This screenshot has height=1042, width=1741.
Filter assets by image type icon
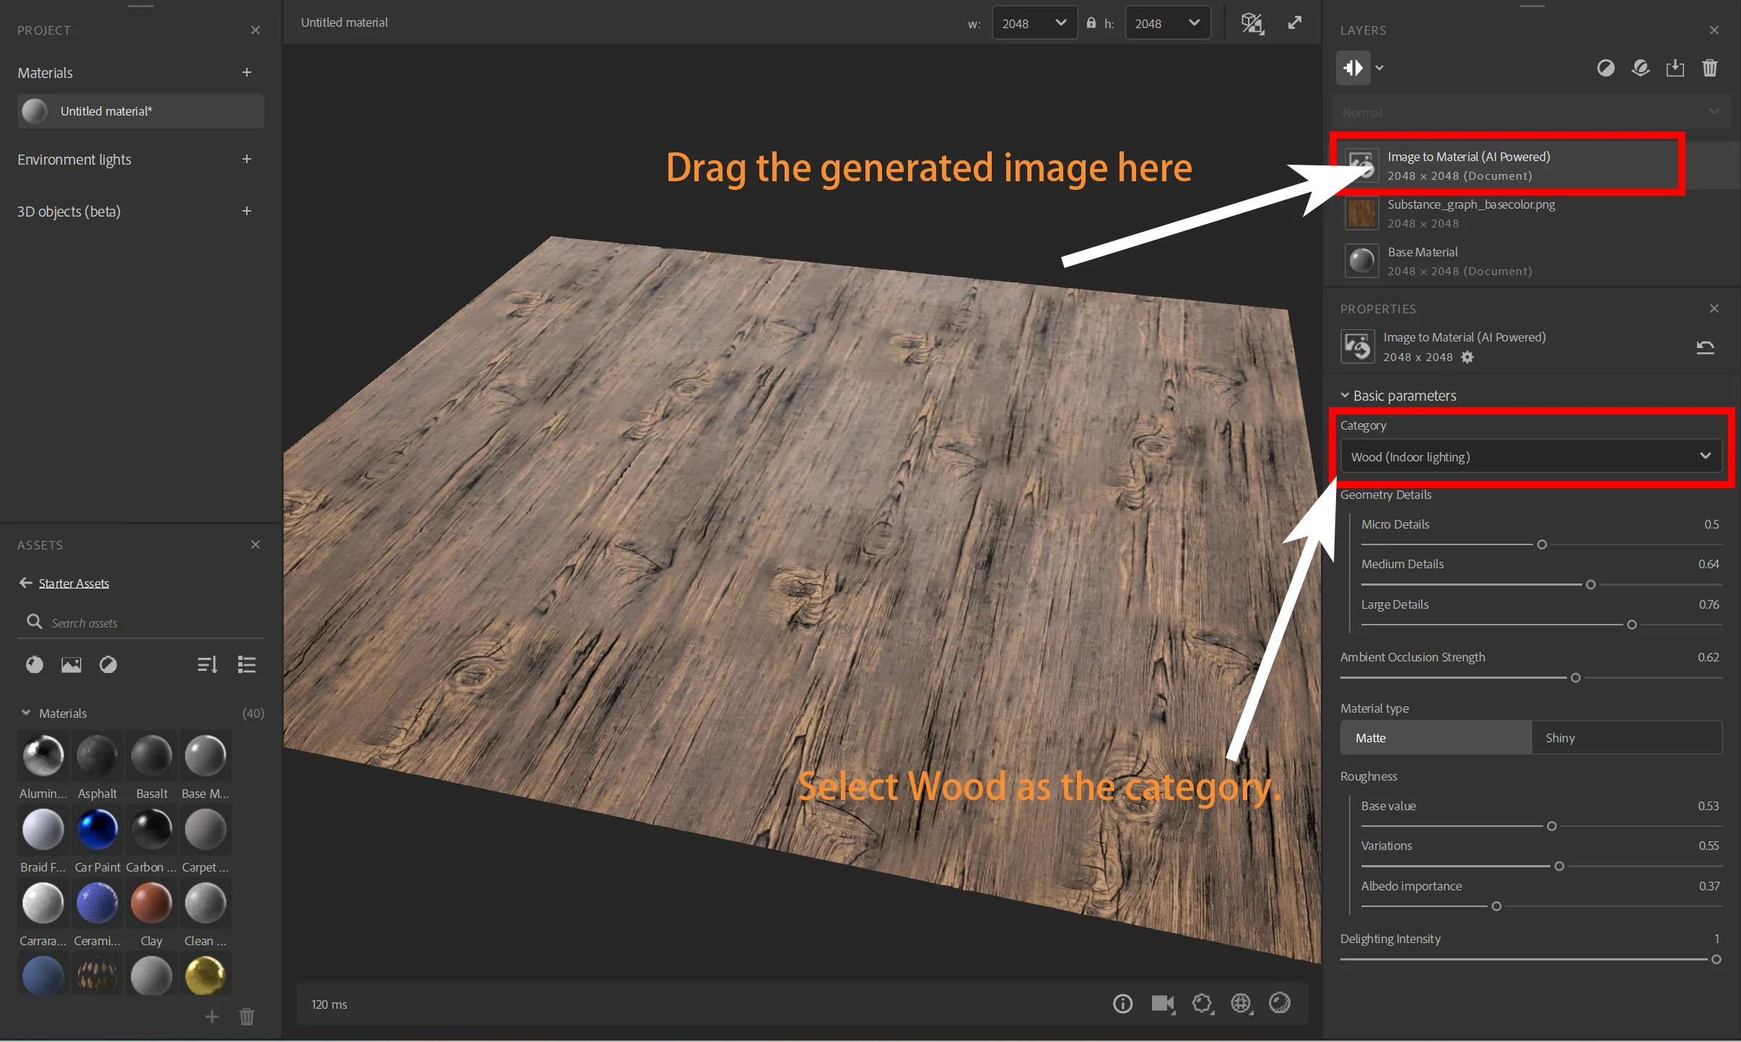(71, 664)
